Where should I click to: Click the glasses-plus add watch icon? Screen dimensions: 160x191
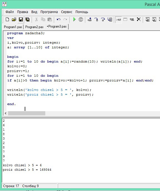89,19
